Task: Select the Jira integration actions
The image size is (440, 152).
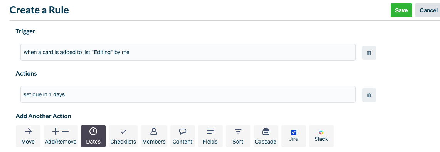Action: click(x=294, y=136)
